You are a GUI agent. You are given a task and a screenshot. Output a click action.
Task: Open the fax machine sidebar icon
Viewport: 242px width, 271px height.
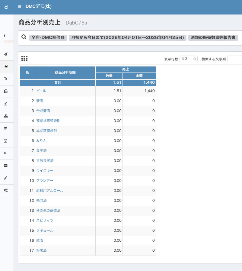(x=5, y=91)
